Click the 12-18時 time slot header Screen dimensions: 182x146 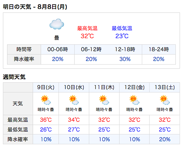pyautogui.click(x=125, y=49)
